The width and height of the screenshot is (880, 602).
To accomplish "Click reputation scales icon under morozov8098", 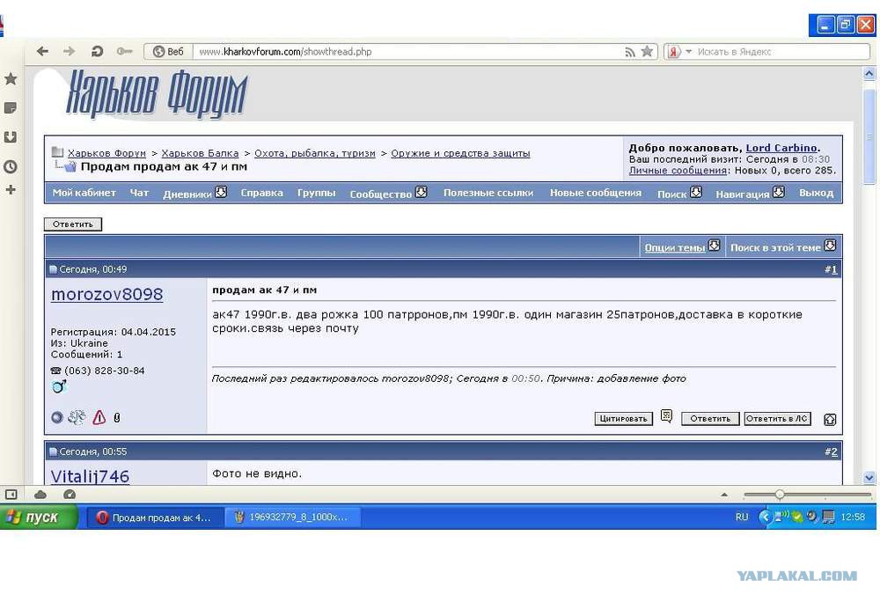I will (x=77, y=417).
